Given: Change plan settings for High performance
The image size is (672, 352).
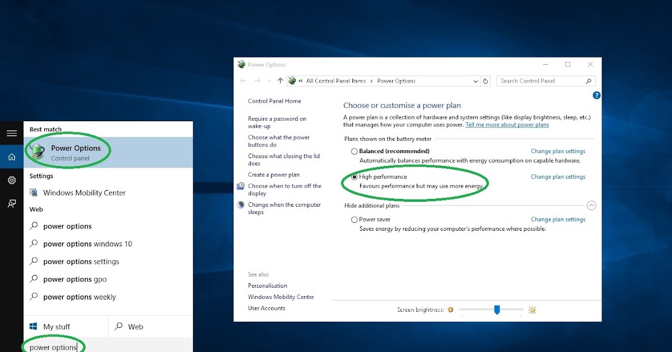Looking at the screenshot, I should (x=558, y=177).
